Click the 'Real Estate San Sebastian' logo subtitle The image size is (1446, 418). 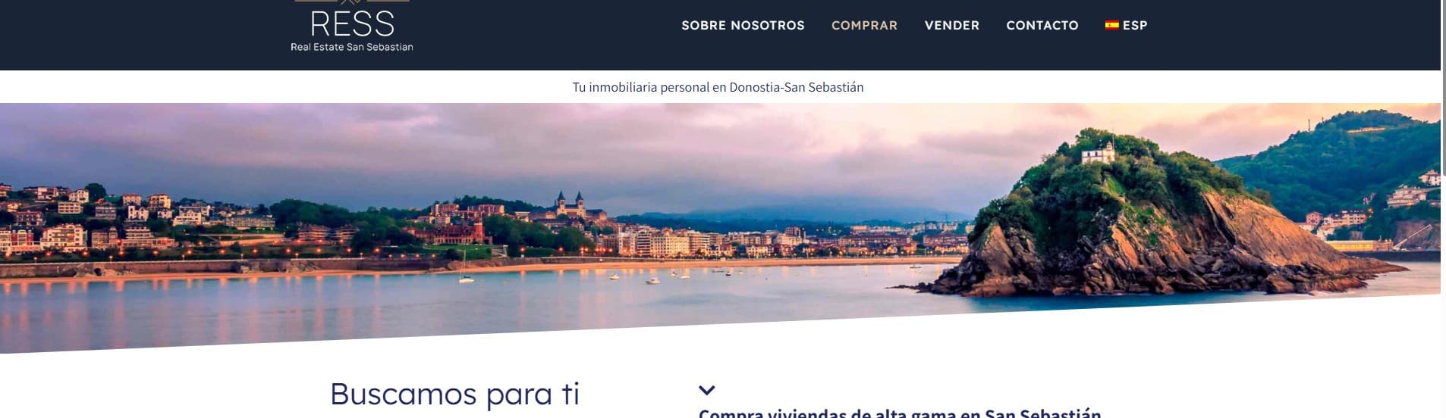click(352, 47)
